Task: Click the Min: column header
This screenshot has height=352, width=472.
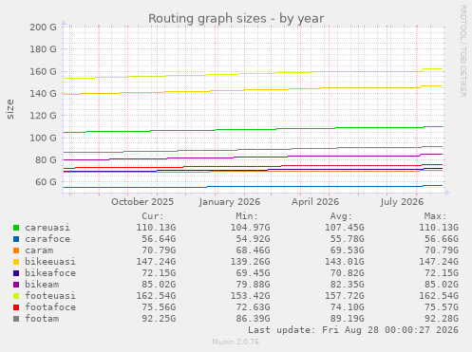Action: (x=247, y=216)
